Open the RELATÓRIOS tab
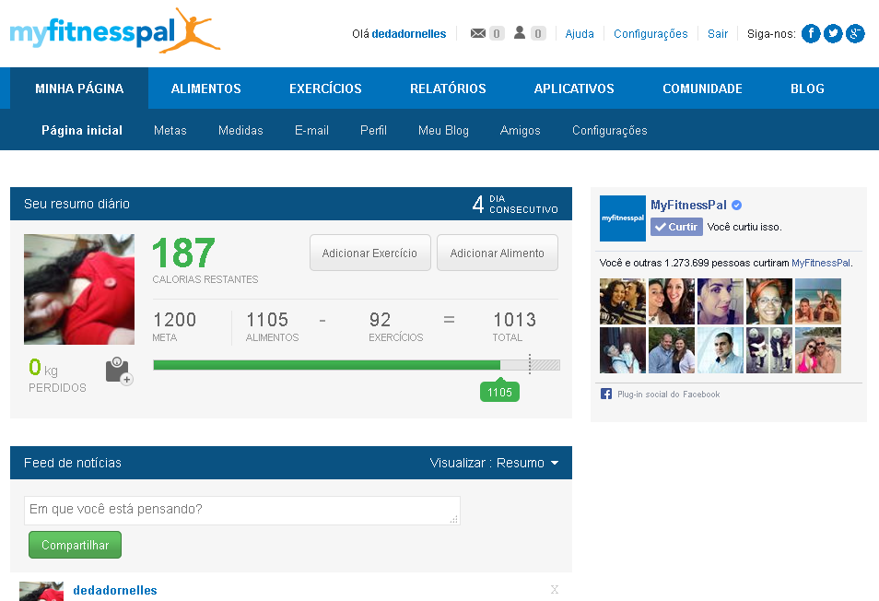 (448, 88)
